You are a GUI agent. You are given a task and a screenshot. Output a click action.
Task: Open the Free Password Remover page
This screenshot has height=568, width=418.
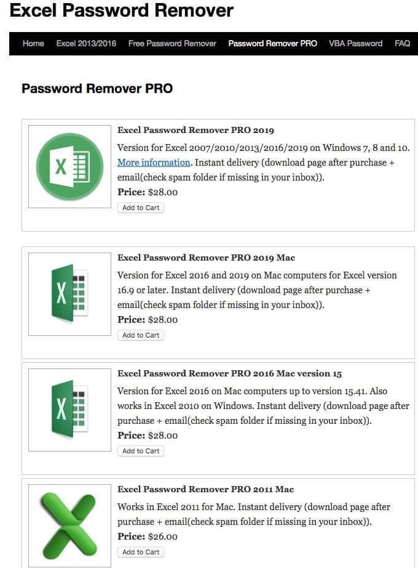172,44
